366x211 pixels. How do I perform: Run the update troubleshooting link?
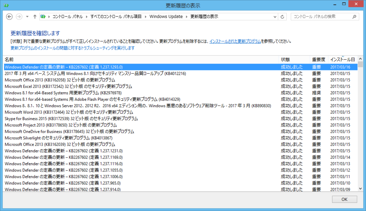(x=73, y=48)
